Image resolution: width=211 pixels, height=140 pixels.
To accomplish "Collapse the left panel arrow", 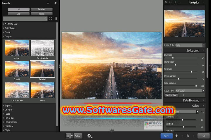I will tap(1, 66).
